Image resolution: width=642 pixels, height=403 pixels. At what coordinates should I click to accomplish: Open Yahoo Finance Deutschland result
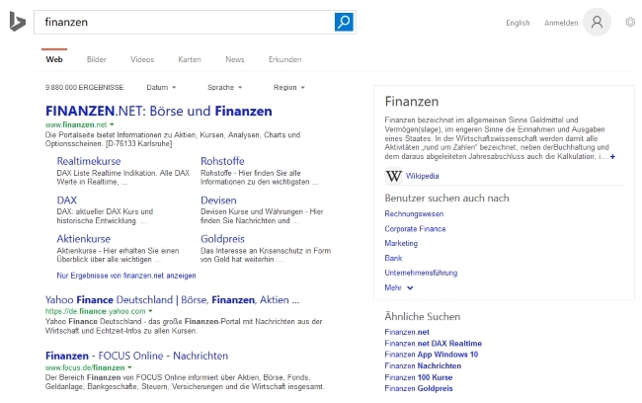coord(173,300)
